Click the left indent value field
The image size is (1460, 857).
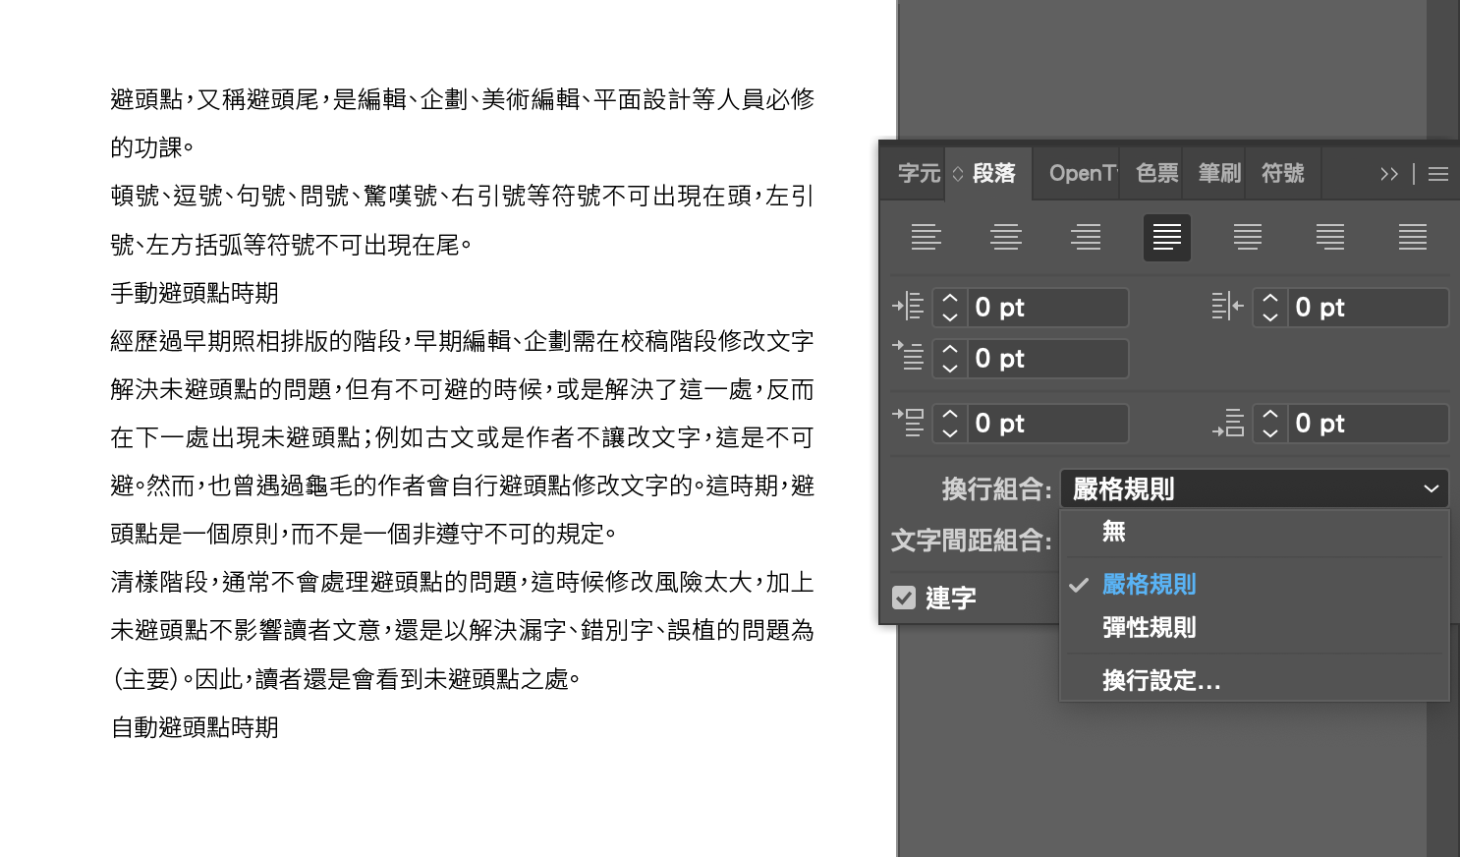pyautogui.click(x=1047, y=308)
